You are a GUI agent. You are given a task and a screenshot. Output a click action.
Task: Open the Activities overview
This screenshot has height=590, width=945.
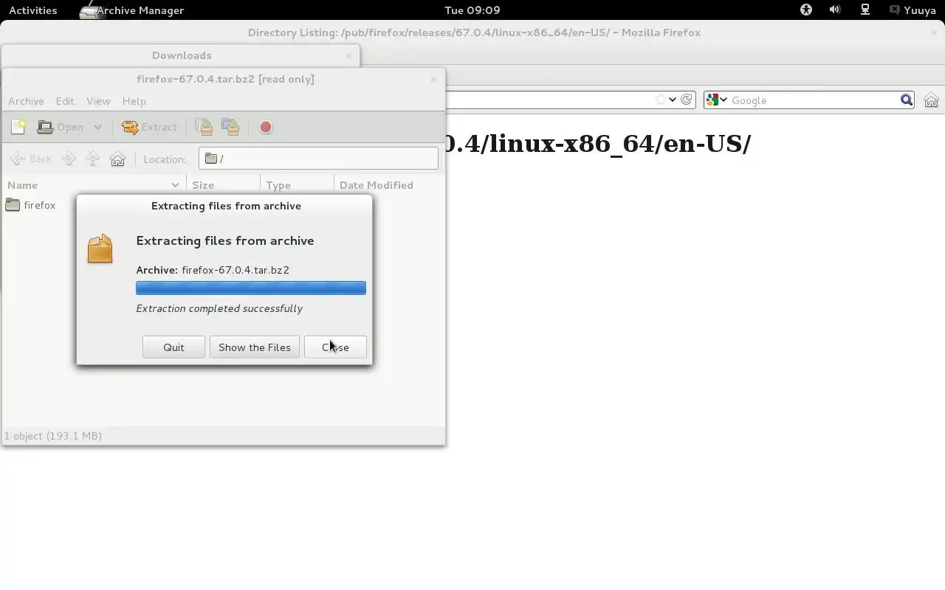point(32,10)
